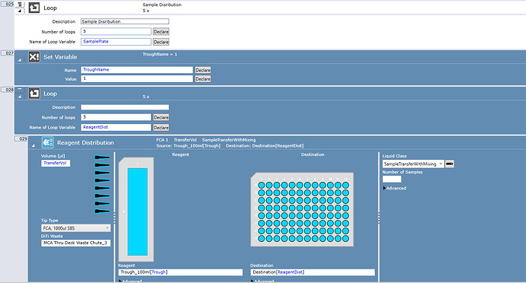Toggle the fourth pipetting tip from the top
Image resolution: width=526 pixels, height=283 pixels.
pyautogui.click(x=102, y=180)
